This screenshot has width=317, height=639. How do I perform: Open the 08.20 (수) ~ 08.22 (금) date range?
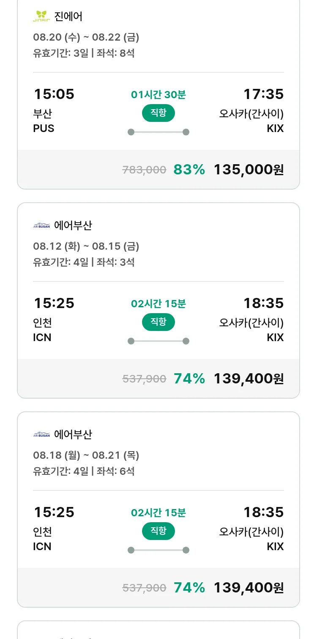(86, 37)
